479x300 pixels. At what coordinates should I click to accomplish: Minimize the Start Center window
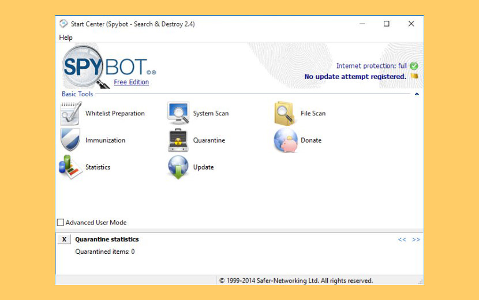coord(362,24)
